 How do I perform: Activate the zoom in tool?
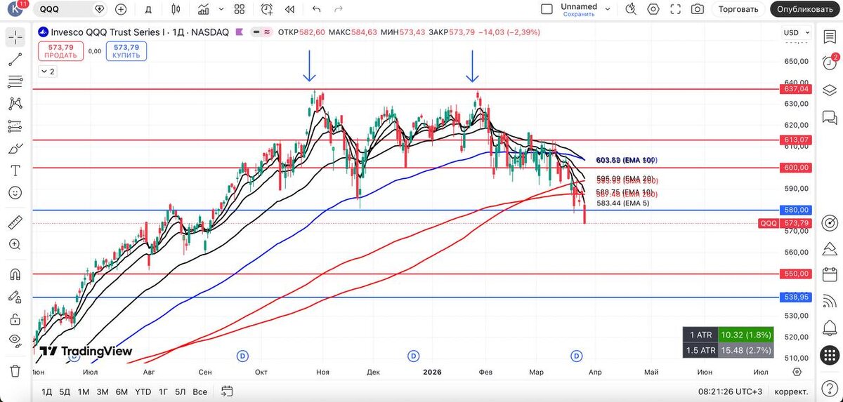(15, 244)
